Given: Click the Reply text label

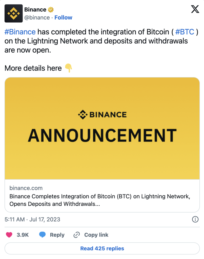Looking at the screenshot, I should tap(57, 235).
